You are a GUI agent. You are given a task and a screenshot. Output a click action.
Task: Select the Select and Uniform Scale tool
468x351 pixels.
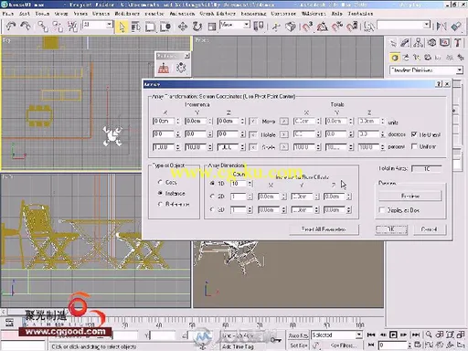212,27
